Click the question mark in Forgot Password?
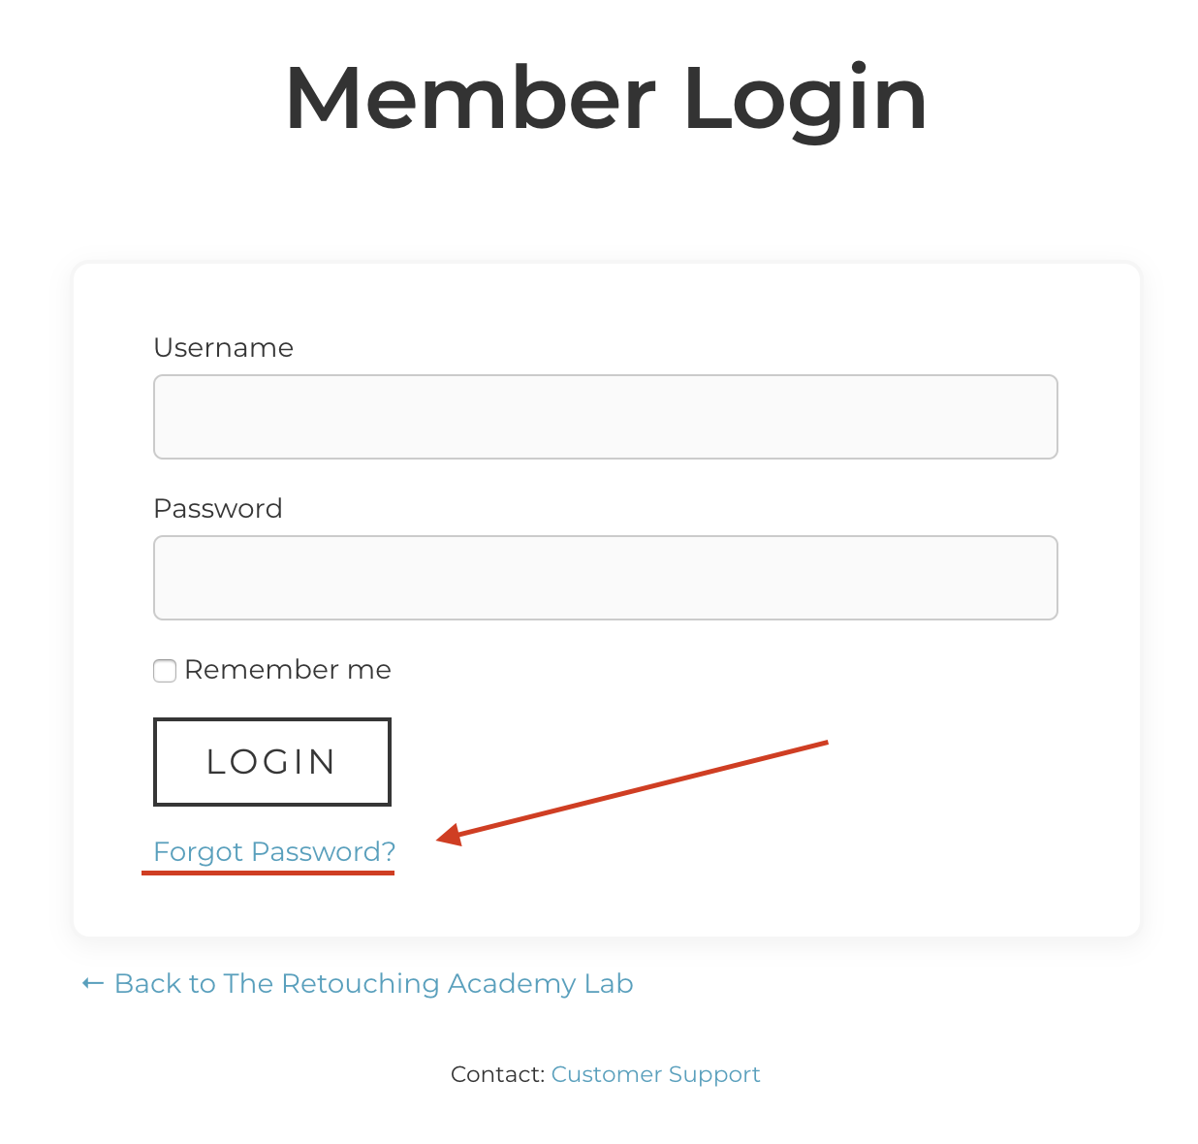 (389, 851)
